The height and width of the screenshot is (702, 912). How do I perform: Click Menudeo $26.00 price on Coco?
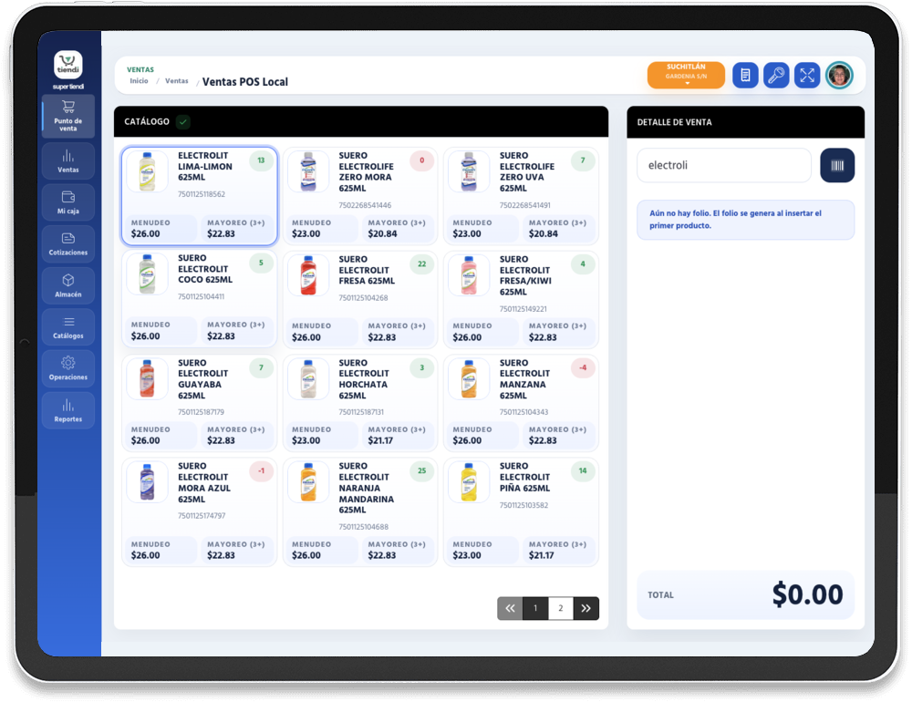pyautogui.click(x=160, y=331)
